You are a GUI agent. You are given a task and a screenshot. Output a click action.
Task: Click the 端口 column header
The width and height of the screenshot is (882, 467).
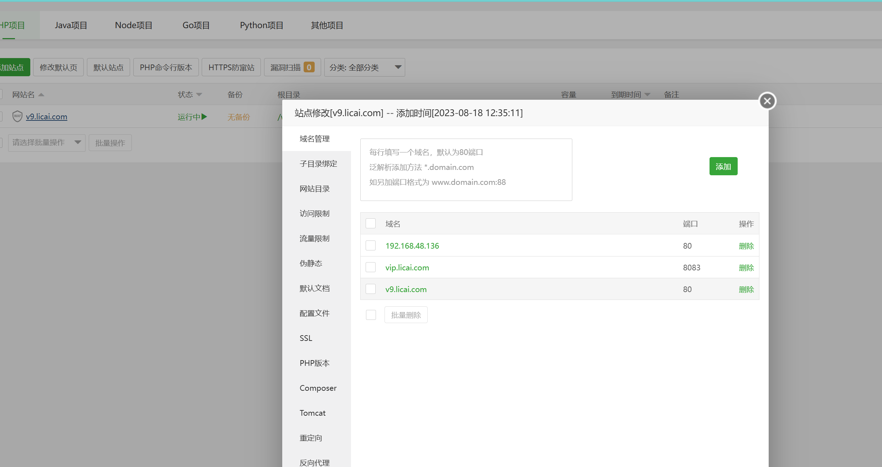690,224
